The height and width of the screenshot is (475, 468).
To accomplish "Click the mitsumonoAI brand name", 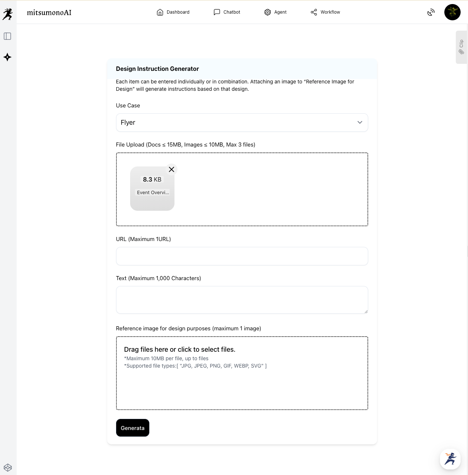I will pyautogui.click(x=49, y=13).
